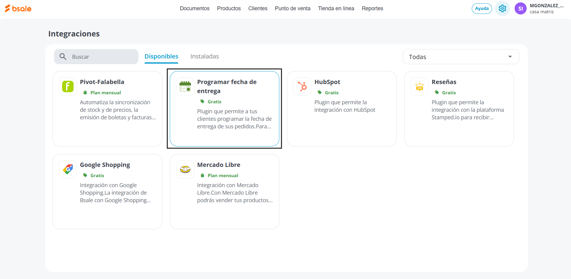Viewport: 571px width, 279px height.
Task: Switch to the Disponibles tab
Action: 161,56
